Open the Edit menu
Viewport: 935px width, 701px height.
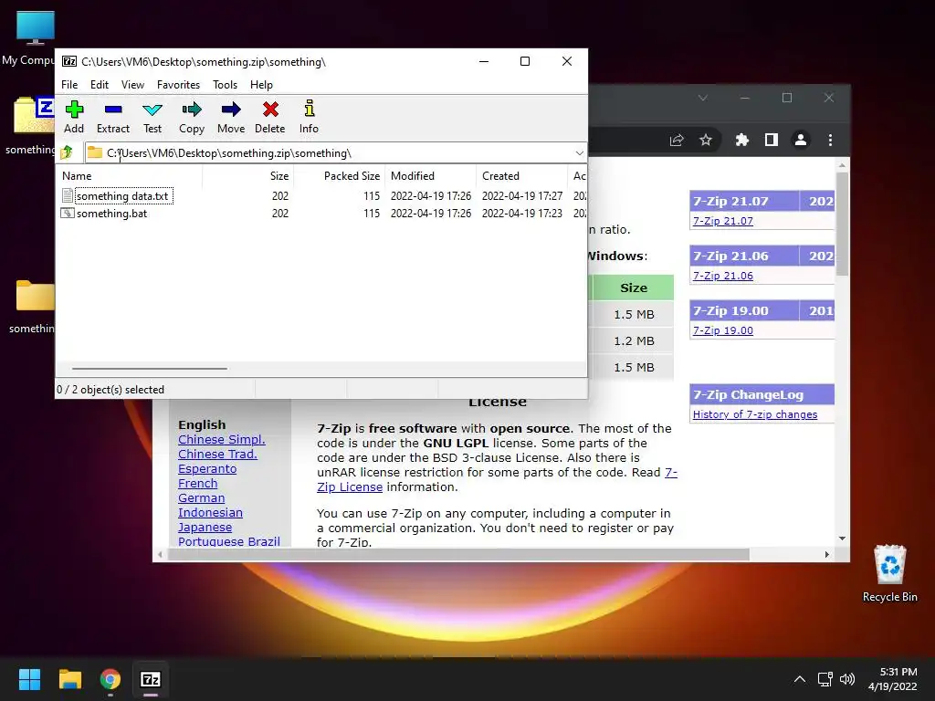coord(99,85)
